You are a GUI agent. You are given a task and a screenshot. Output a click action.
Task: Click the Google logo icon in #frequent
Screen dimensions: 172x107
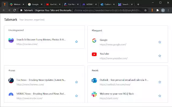94,41
